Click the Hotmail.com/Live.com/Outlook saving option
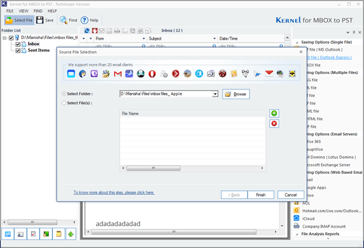The image size is (364, 248). pos(331,211)
